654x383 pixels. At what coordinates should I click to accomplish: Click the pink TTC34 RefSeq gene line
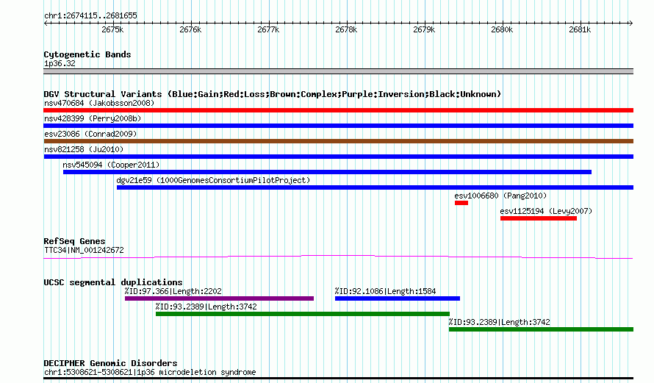338,257
